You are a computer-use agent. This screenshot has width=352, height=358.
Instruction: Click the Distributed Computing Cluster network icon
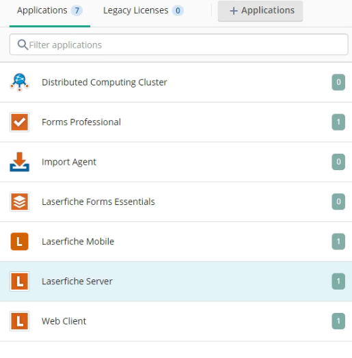click(19, 82)
